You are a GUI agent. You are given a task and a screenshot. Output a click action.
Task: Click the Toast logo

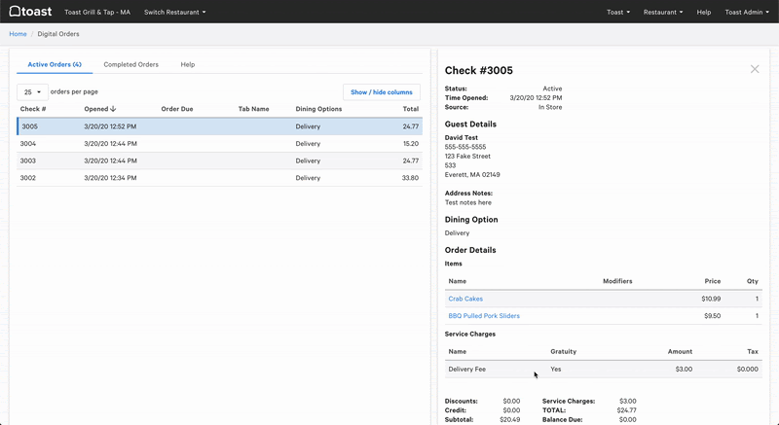[30, 12]
